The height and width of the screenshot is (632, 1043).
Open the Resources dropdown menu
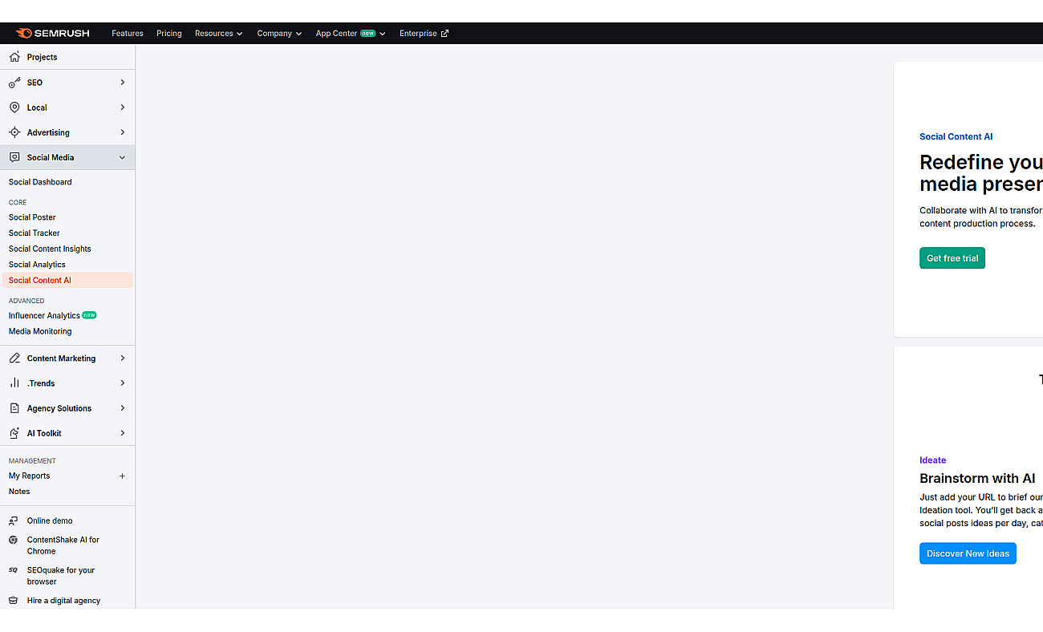pyautogui.click(x=219, y=34)
